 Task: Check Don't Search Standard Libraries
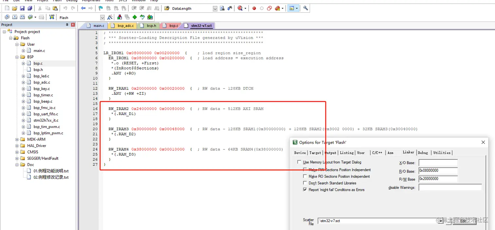(x=305, y=183)
